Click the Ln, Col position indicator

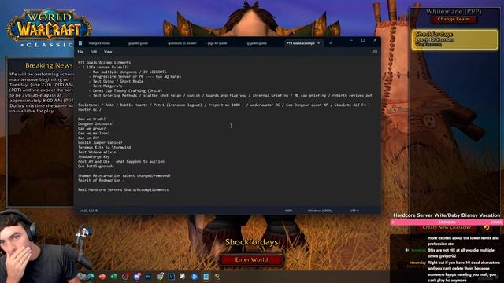[x=88, y=211]
